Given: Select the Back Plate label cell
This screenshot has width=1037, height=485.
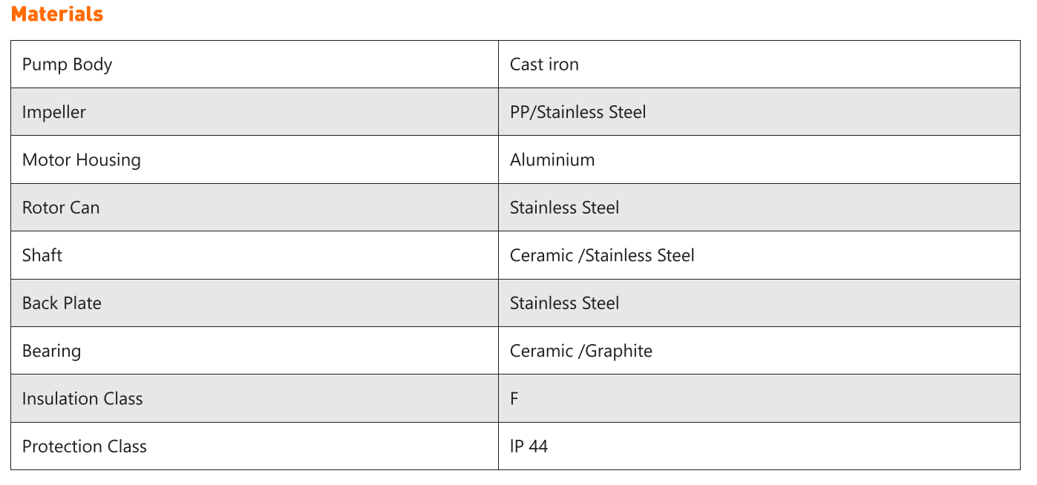Looking at the screenshot, I should pyautogui.click(x=255, y=303).
